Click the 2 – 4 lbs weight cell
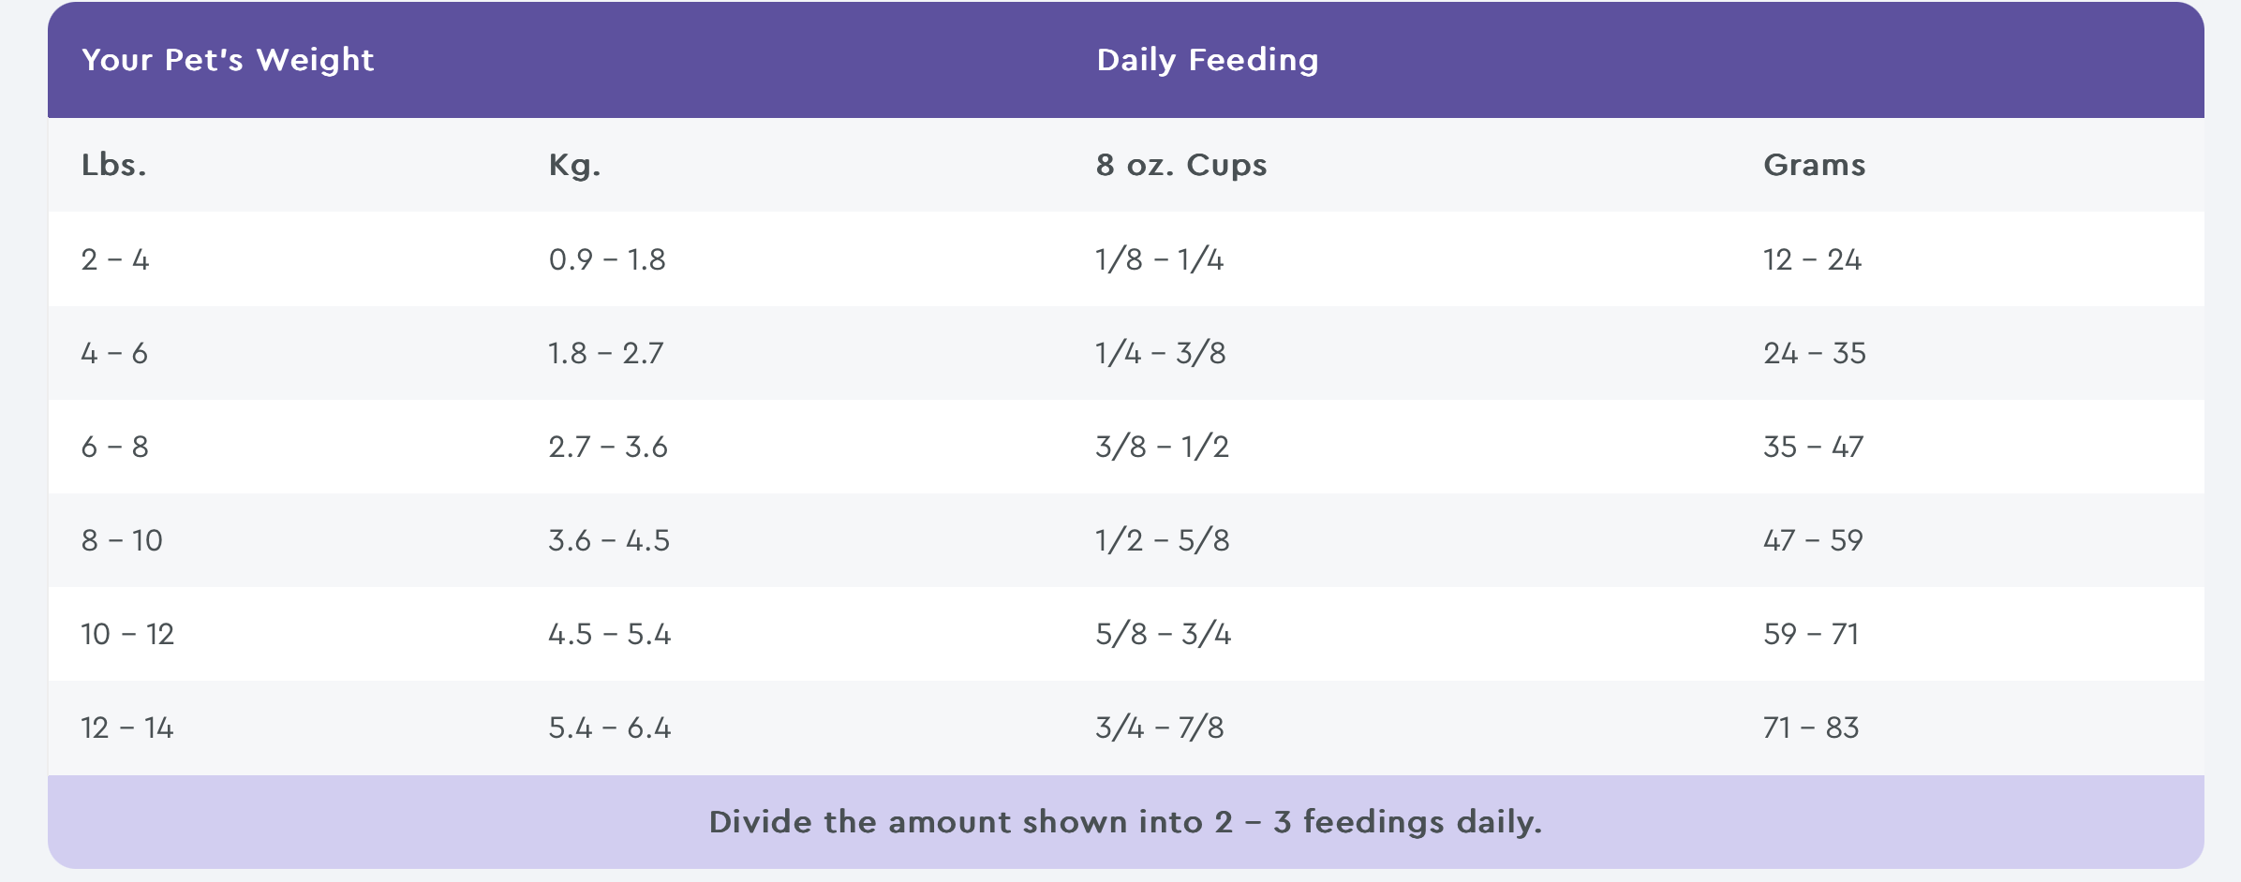The height and width of the screenshot is (882, 2241). click(x=115, y=259)
